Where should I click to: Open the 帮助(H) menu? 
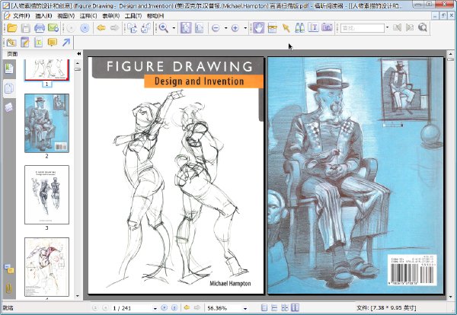point(155,16)
